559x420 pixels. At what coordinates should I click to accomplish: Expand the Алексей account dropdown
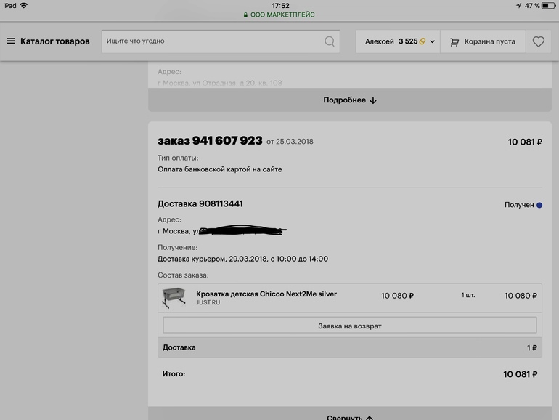tap(433, 42)
